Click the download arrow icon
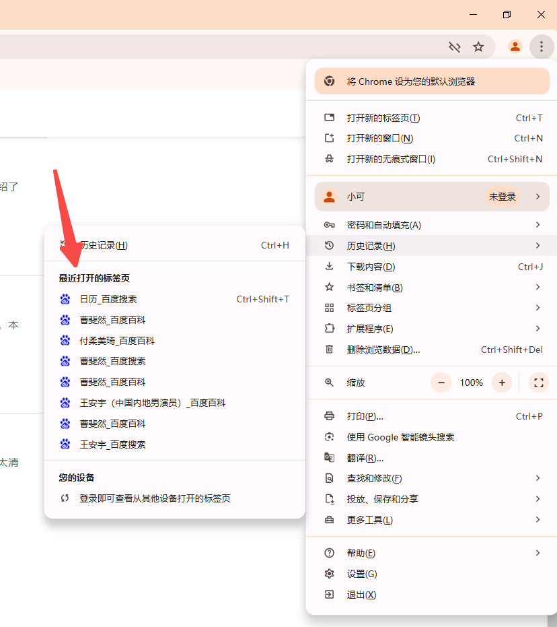This screenshot has width=557, height=627. point(329,266)
